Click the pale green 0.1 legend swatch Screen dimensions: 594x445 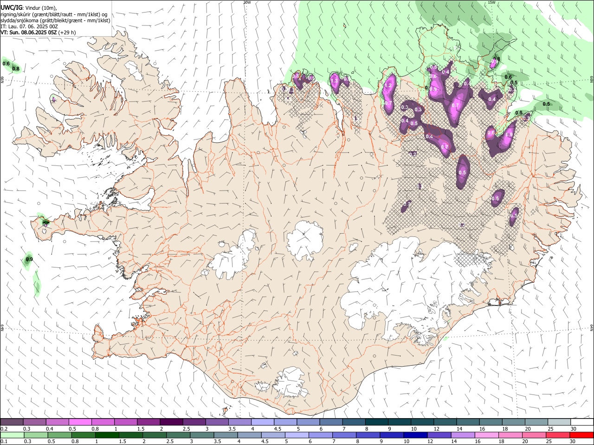(12, 435)
